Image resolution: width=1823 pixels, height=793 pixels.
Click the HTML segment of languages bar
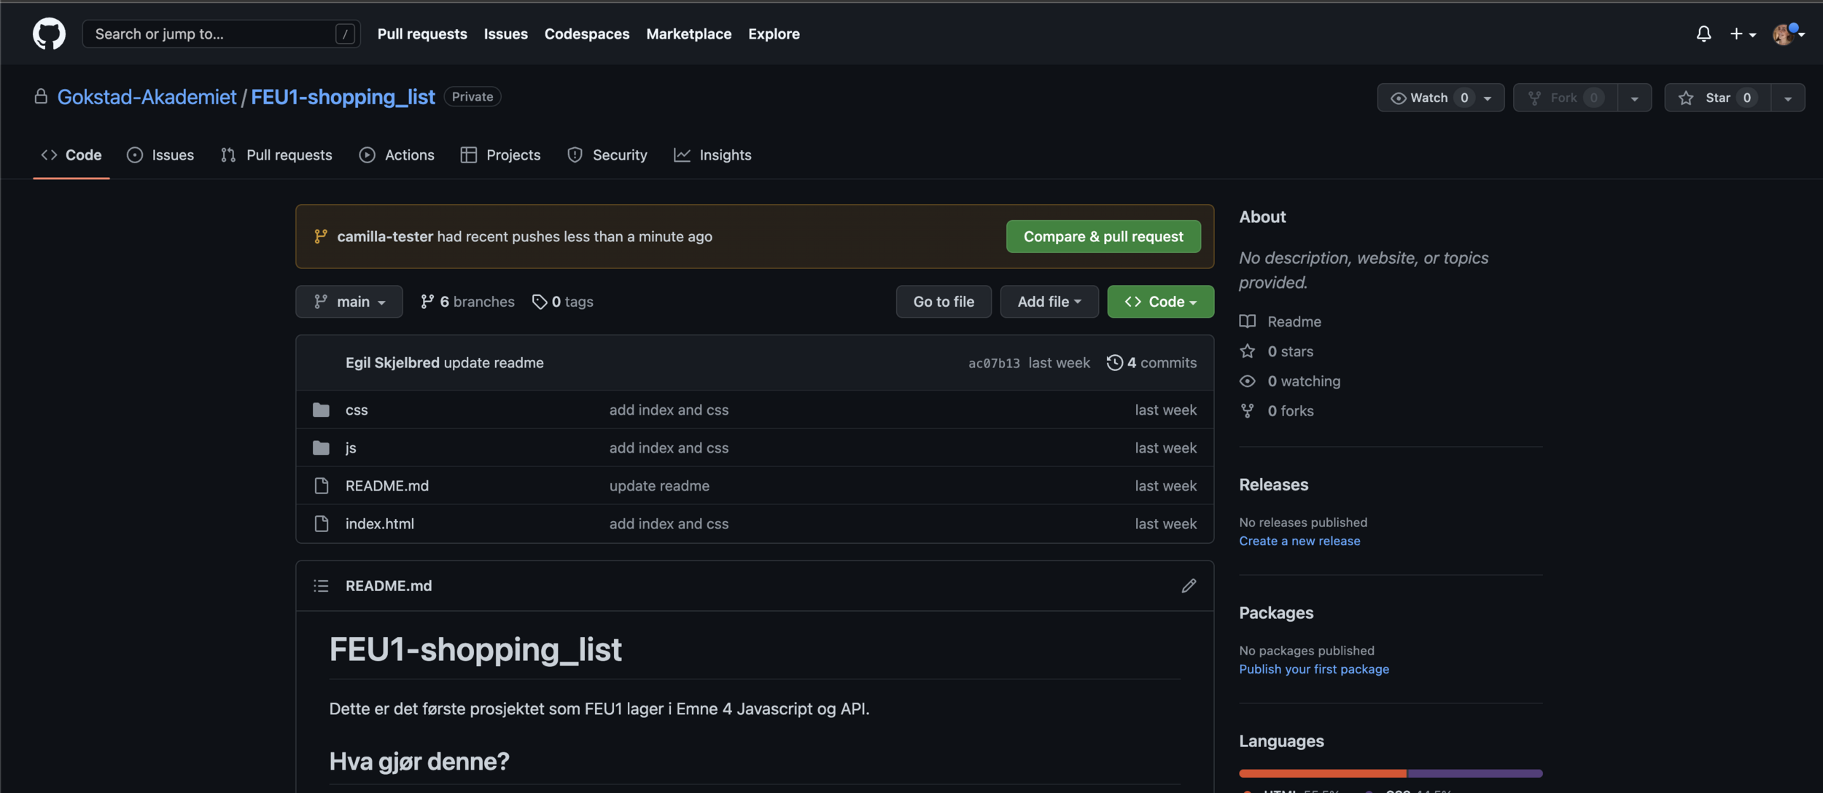(1321, 773)
